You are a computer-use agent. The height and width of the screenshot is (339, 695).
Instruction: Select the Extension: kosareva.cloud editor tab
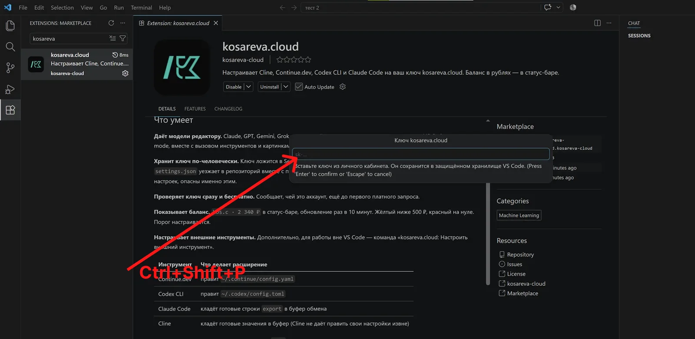tap(178, 23)
